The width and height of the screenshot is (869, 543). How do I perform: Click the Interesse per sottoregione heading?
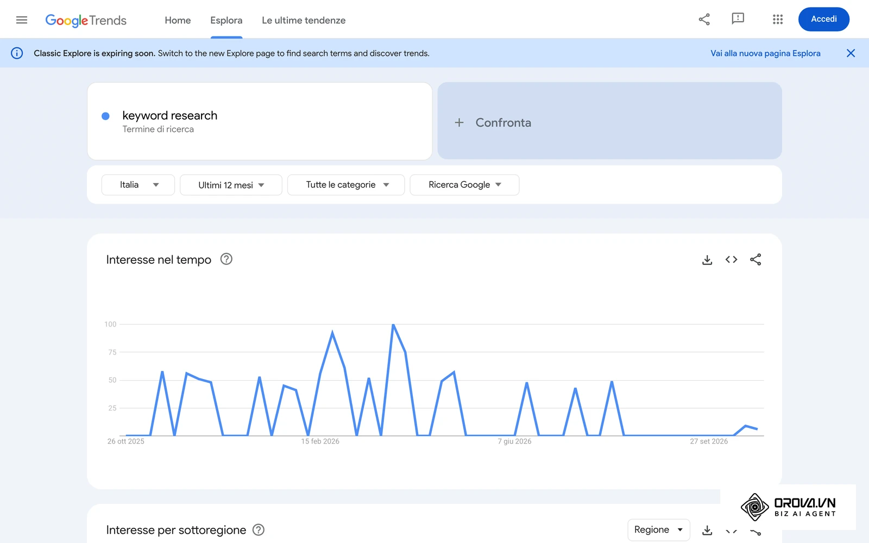pyautogui.click(x=176, y=530)
